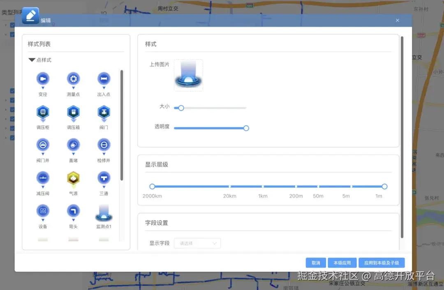Click the 200m level marker

(296, 186)
